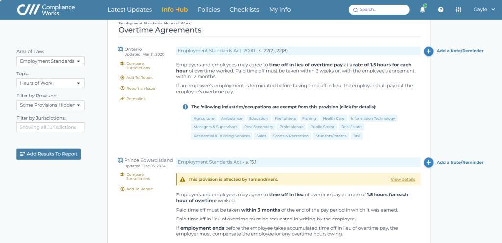This screenshot has width=502, height=243.
Task: Click the Ontario Compare Jurisdictions icon
Action: (122, 64)
